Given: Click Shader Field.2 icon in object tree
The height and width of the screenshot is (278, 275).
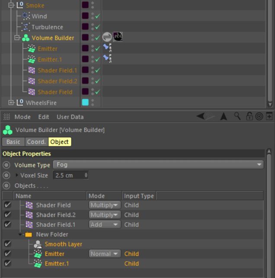Looking at the screenshot, I should coord(32,81).
